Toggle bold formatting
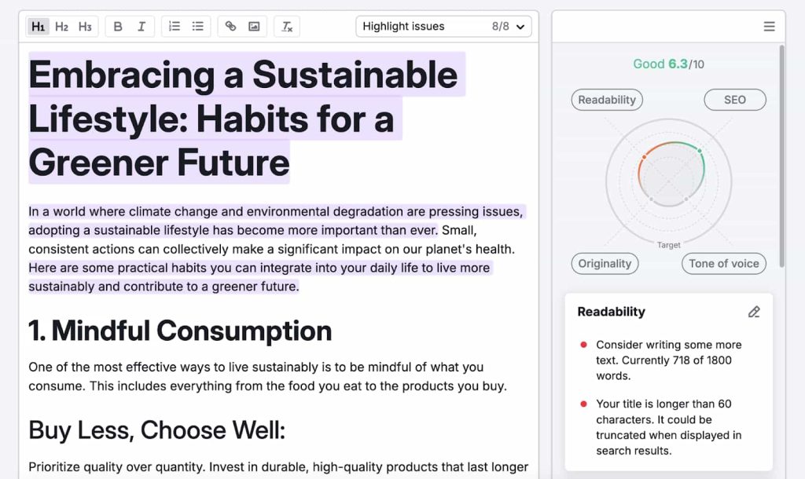The image size is (805, 479). [118, 27]
